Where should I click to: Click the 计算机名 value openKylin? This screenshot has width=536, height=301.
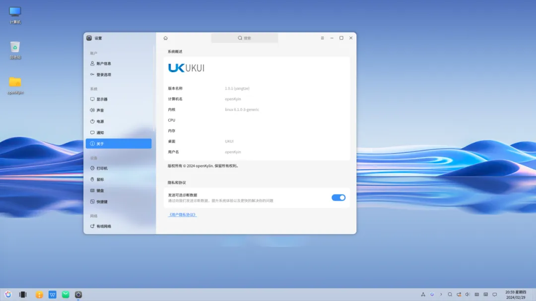click(x=233, y=99)
